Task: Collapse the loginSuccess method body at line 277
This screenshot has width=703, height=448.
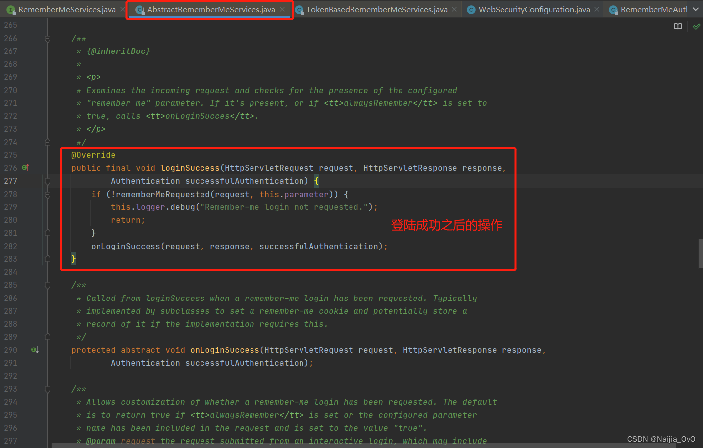Action: point(48,181)
